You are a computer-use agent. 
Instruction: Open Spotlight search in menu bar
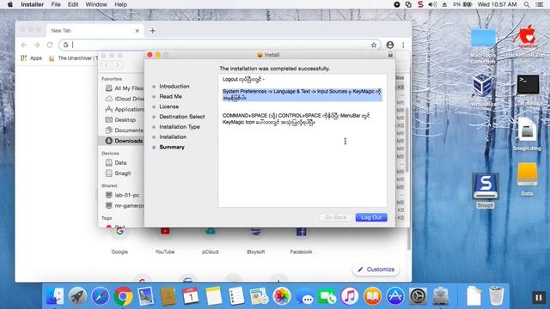[527, 4]
